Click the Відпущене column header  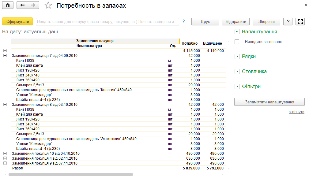click(x=213, y=43)
